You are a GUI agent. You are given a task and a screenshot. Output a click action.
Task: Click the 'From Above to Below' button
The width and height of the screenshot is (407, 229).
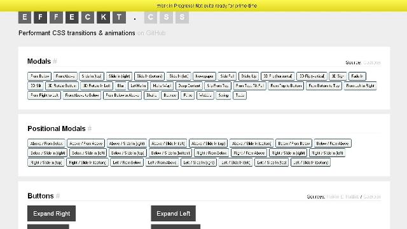point(82,95)
